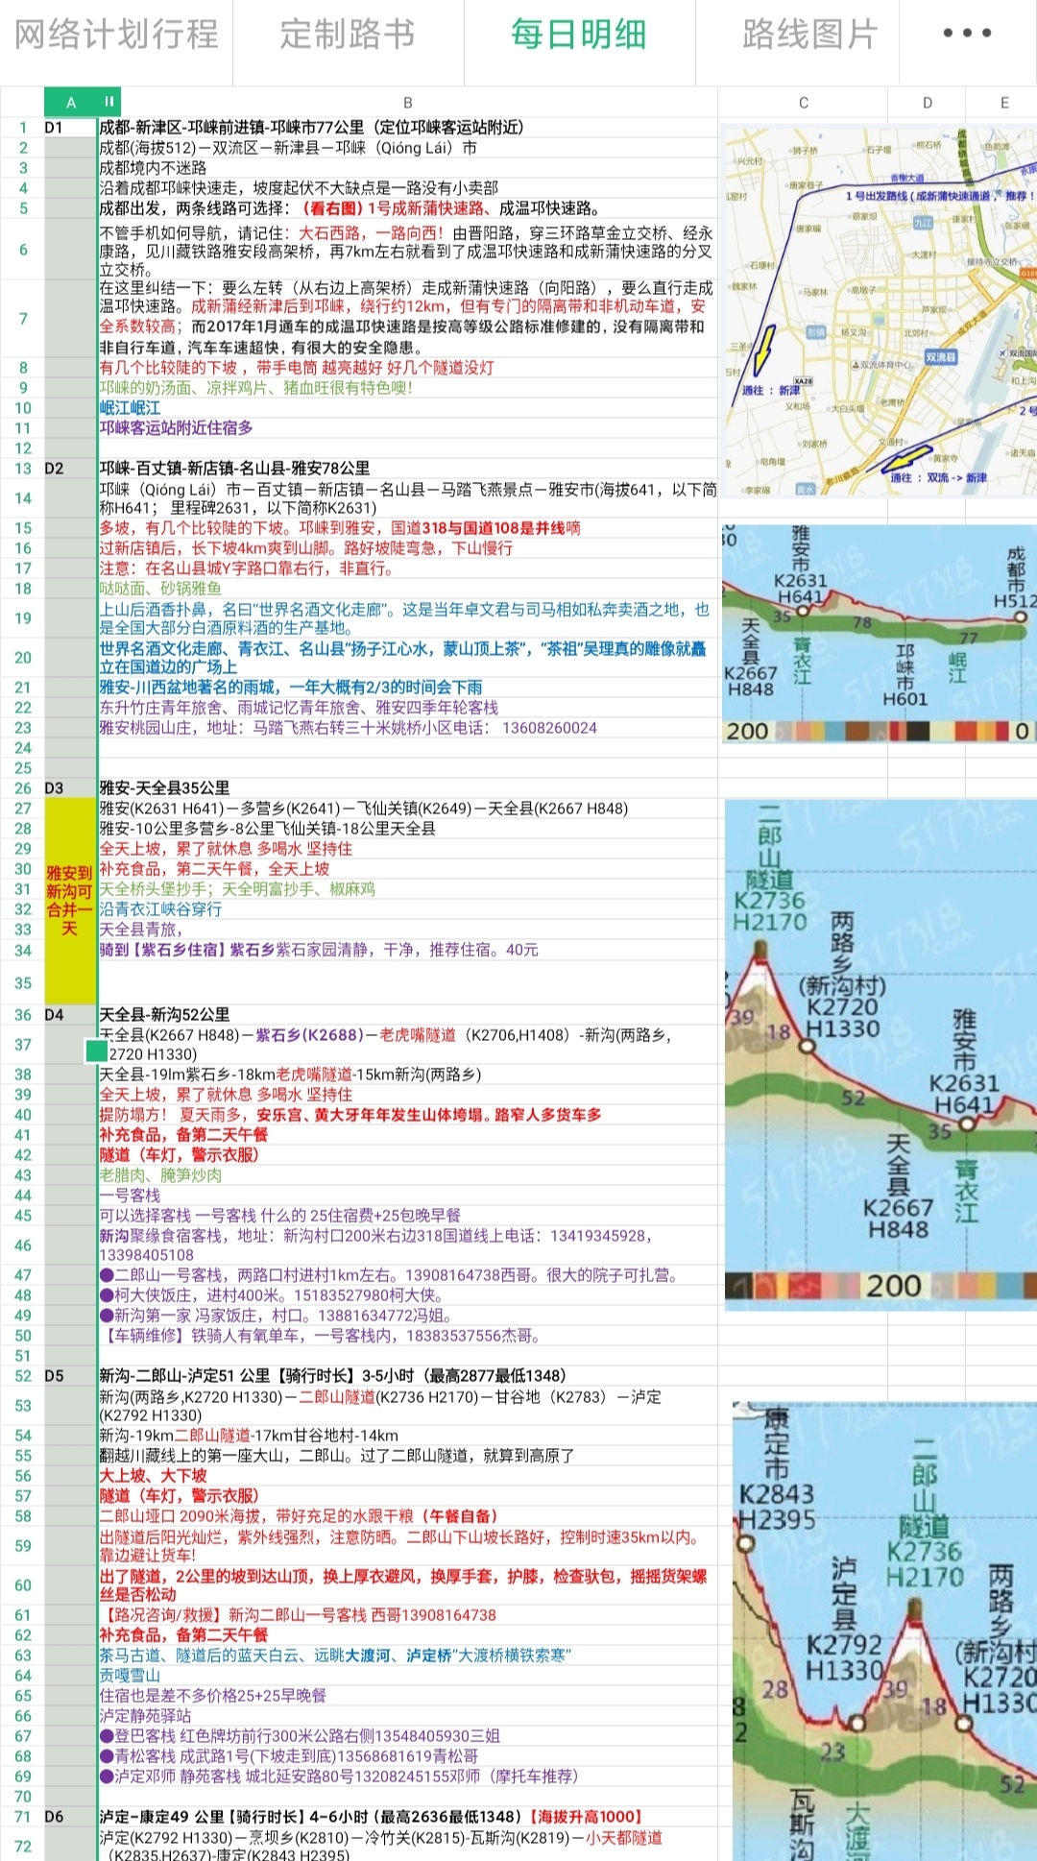The image size is (1037, 1861).
Task: Select row header 13
Action: [x=22, y=469]
